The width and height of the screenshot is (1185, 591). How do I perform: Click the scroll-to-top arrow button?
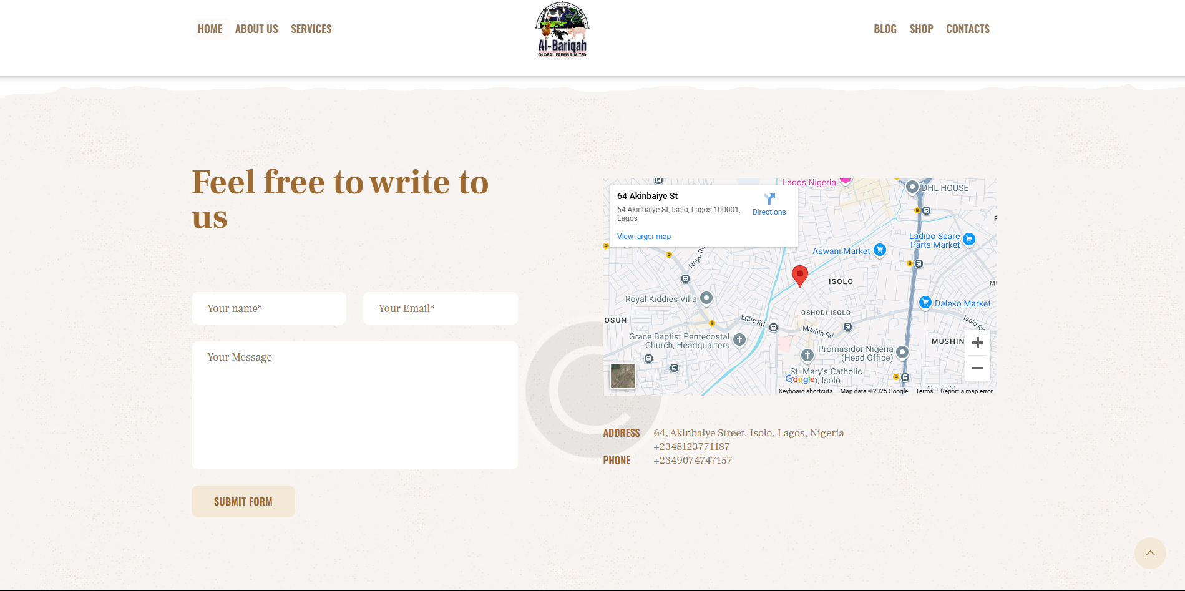[x=1149, y=553]
